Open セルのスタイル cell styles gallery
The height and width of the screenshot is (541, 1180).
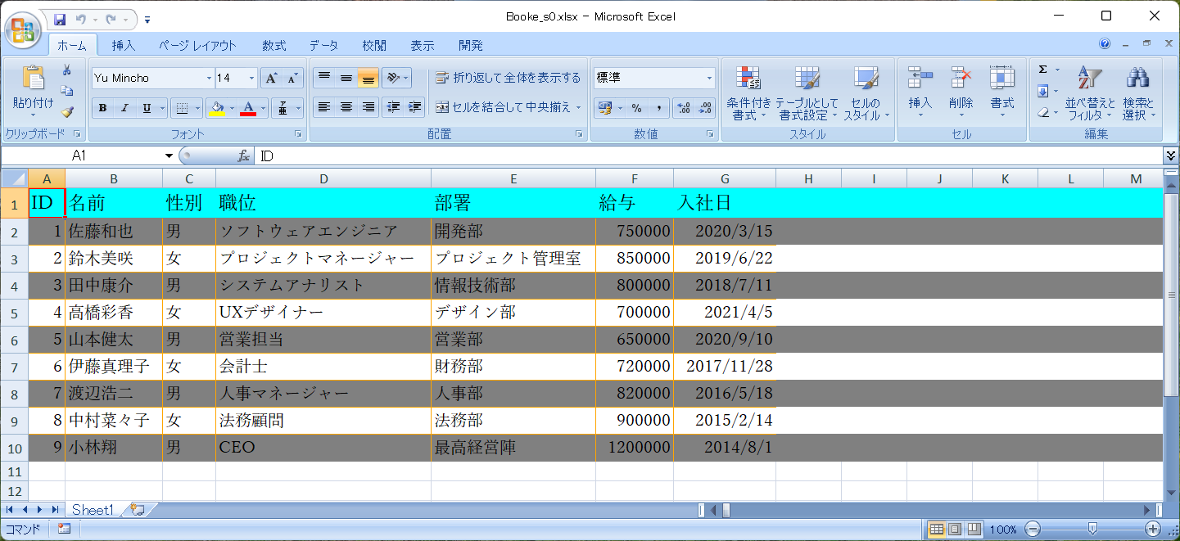point(866,92)
